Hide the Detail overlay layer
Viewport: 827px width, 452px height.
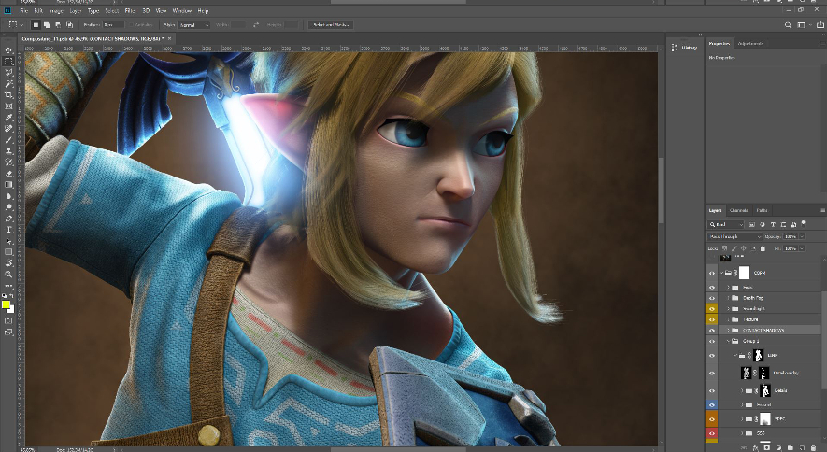[x=711, y=373]
